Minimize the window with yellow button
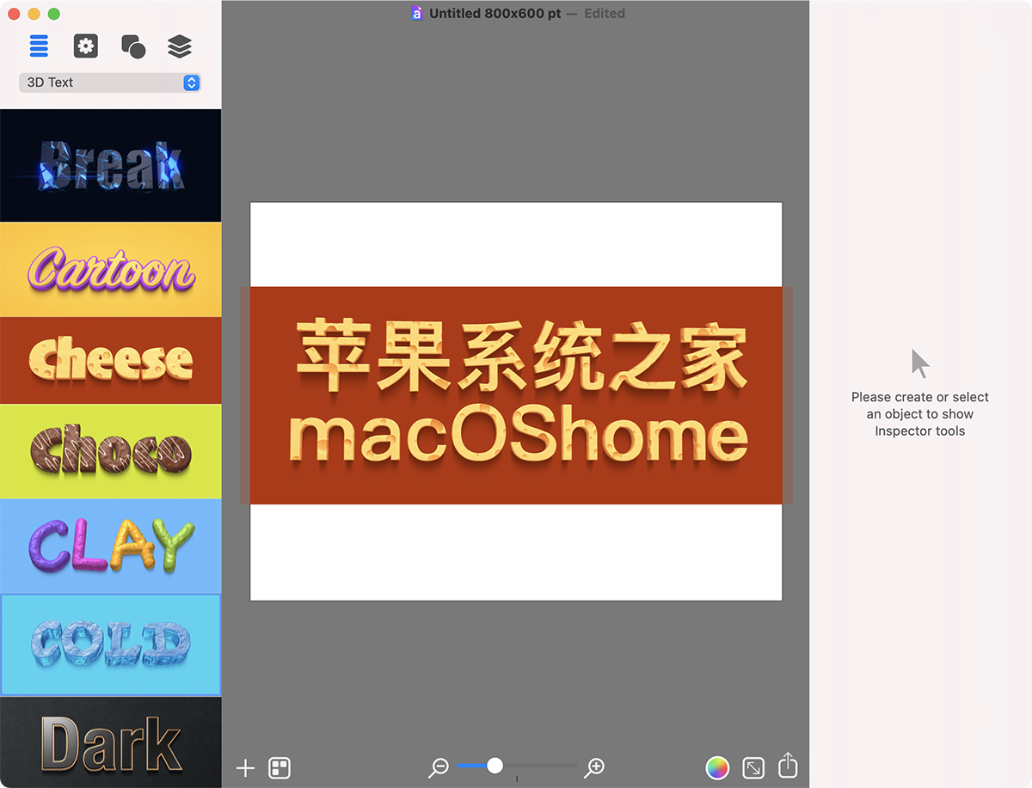The width and height of the screenshot is (1032, 788). 34,14
